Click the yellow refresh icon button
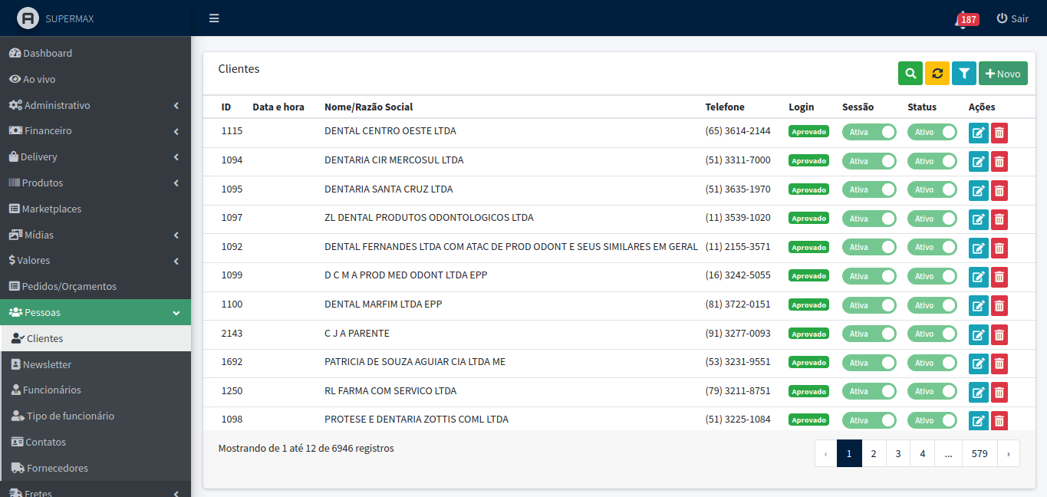 pos(937,74)
